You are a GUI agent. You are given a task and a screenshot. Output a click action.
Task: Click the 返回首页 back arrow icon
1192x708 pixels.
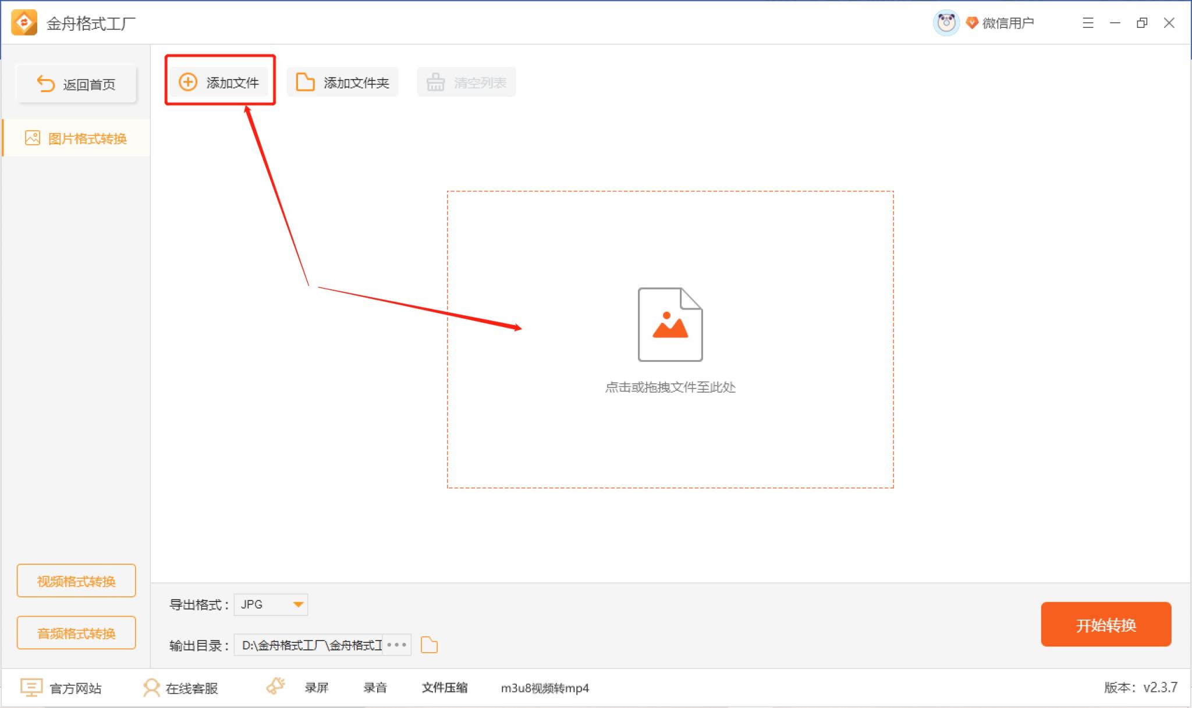point(46,84)
